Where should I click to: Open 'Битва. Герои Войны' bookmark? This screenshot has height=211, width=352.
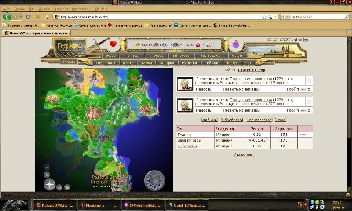(x=232, y=25)
